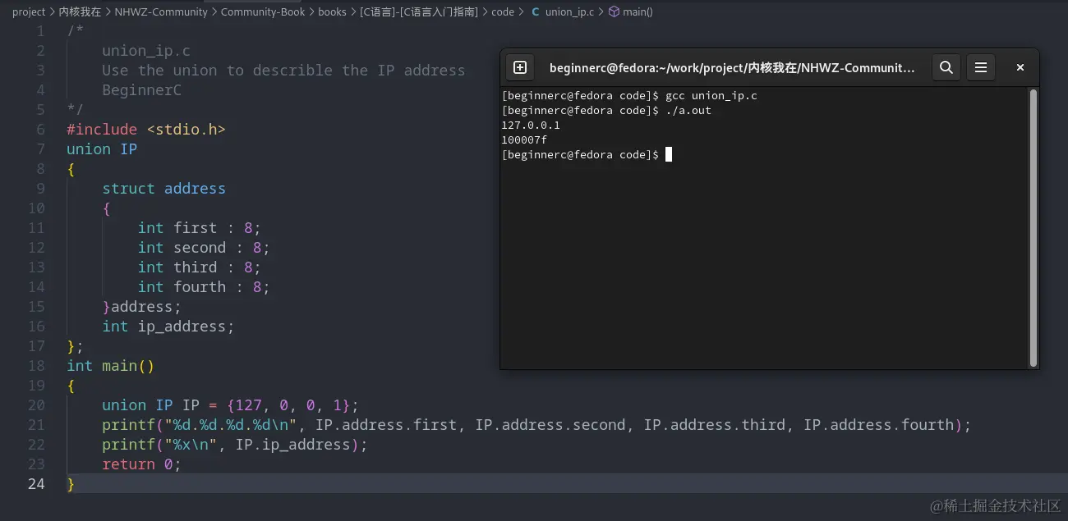Image resolution: width=1068 pixels, height=521 pixels.
Task: Click the terminal vertical scrollbar
Action: point(1033,227)
